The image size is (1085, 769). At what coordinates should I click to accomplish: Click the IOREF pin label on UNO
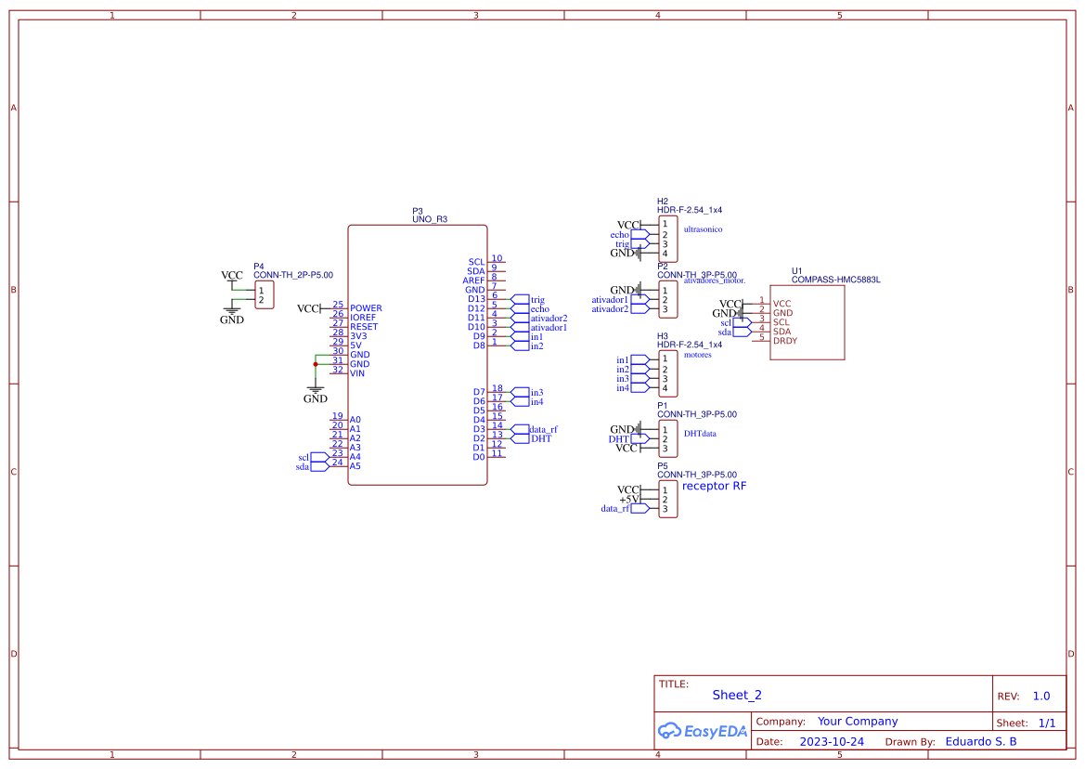pos(363,318)
